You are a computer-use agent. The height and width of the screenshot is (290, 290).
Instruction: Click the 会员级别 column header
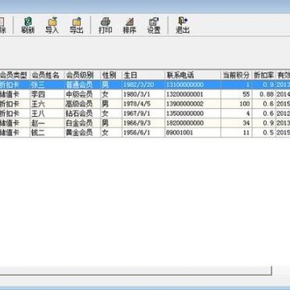point(82,75)
